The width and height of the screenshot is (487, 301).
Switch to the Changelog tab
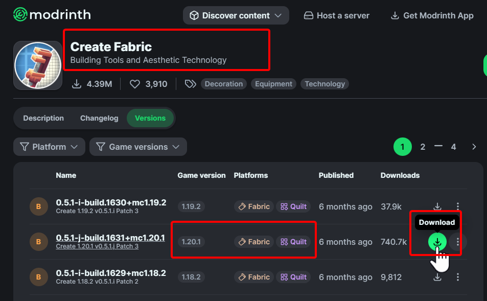click(99, 118)
